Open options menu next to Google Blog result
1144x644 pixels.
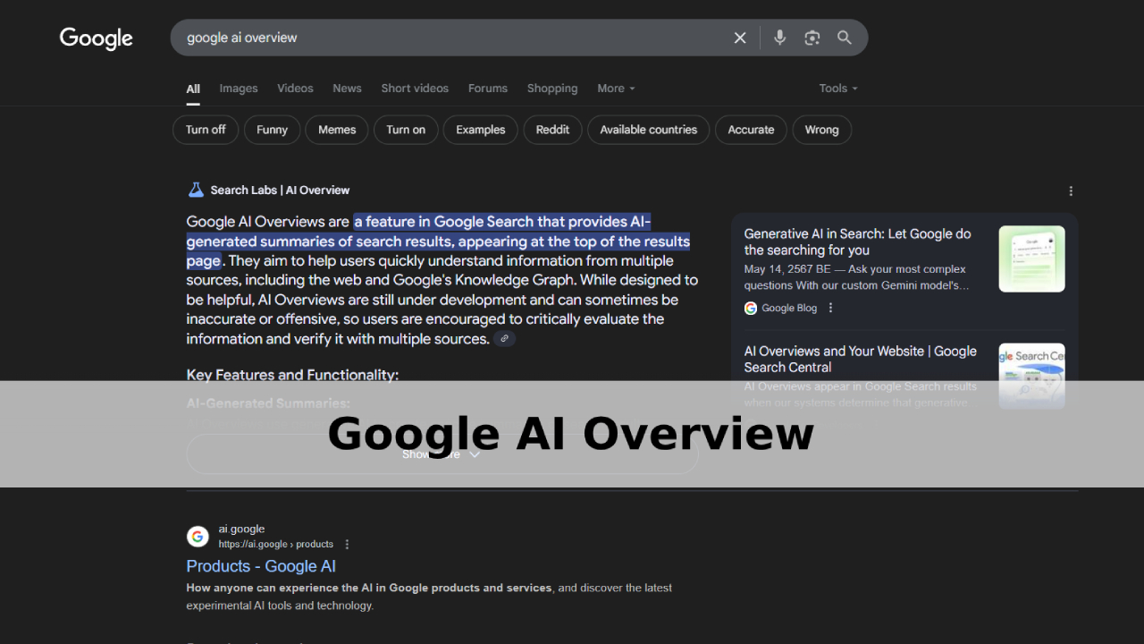829,308
